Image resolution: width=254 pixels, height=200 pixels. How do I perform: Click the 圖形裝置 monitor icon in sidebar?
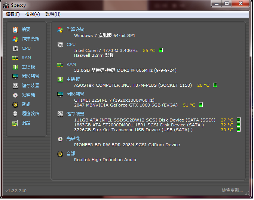tap(15, 76)
